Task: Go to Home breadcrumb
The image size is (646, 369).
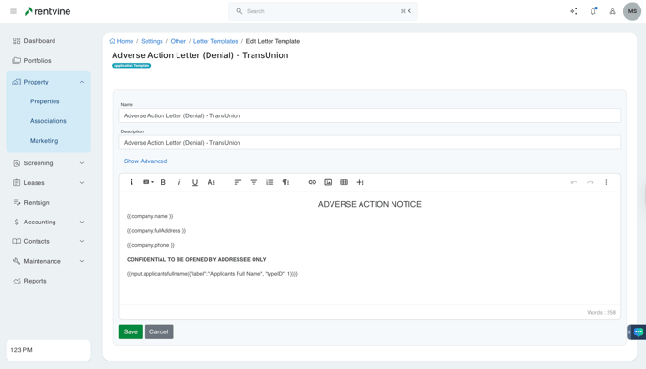Action: (x=121, y=41)
